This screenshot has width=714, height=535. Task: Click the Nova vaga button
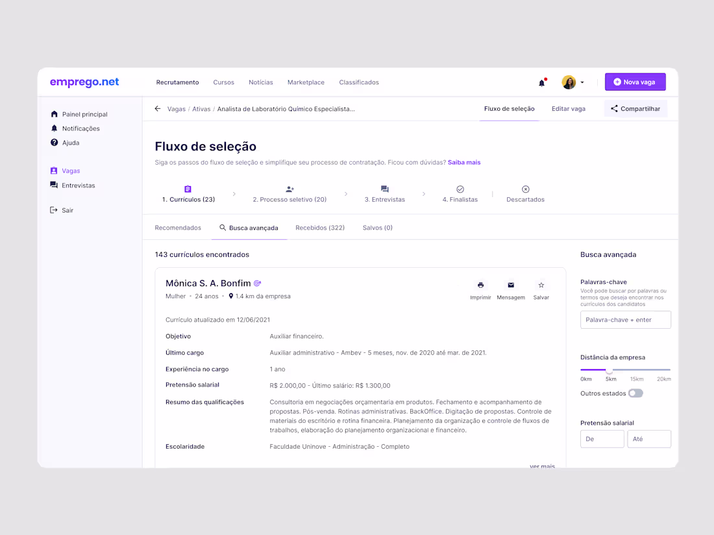click(635, 81)
